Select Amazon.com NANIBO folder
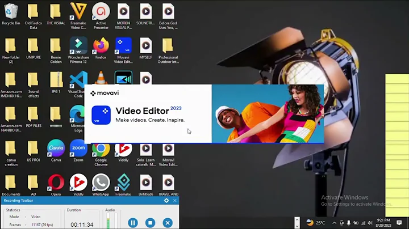 (11, 119)
